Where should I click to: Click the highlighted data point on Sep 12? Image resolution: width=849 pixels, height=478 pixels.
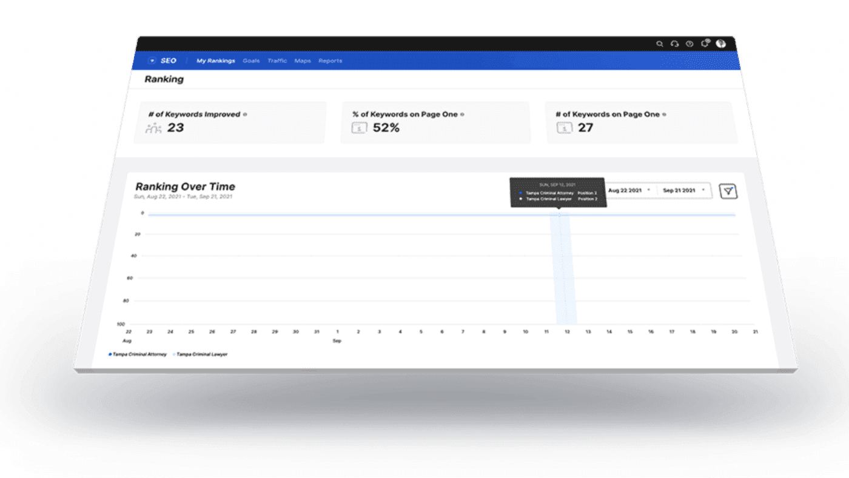pos(559,214)
